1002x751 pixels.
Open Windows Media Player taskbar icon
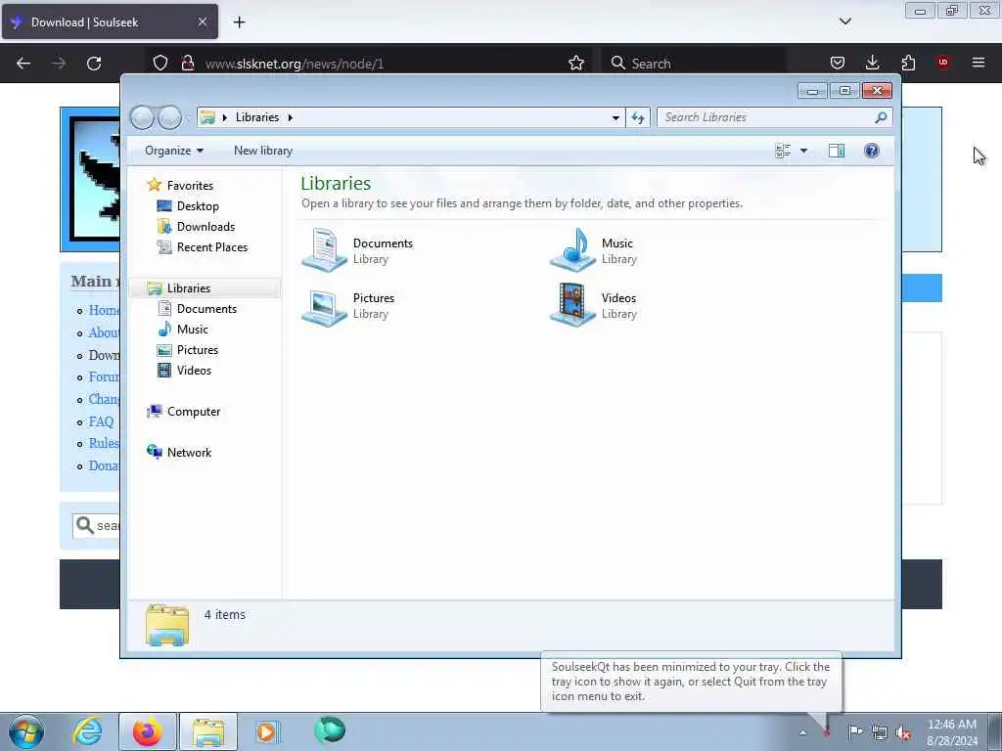(266, 731)
